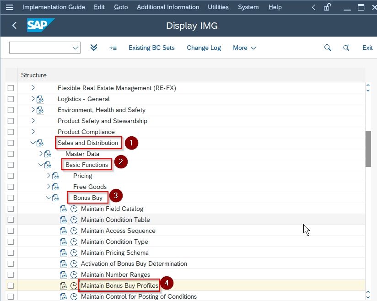377x301 pixels.
Task: Tick checkbox for Bonus Buy row
Action: click(11, 198)
